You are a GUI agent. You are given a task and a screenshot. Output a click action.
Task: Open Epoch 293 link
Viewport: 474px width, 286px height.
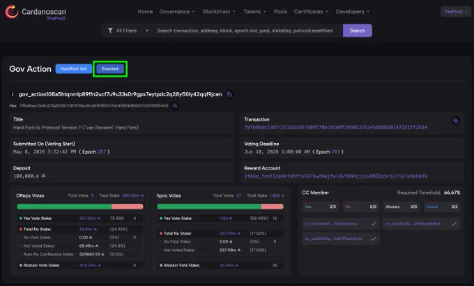[335, 152]
